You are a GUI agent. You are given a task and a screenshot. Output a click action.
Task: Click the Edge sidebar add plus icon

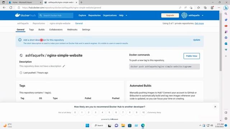(226, 56)
